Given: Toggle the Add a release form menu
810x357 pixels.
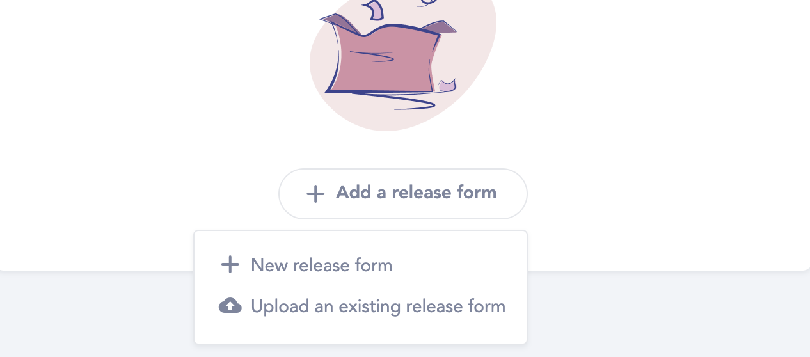Looking at the screenshot, I should click(403, 194).
